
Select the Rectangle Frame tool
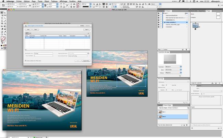[2, 23]
